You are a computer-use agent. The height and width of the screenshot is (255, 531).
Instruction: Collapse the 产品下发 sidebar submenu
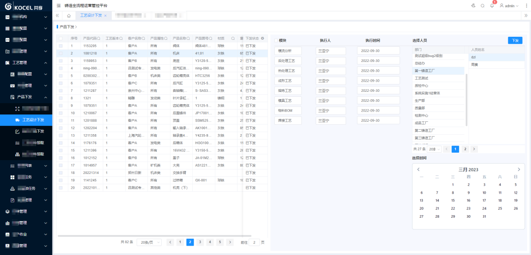coord(46,97)
